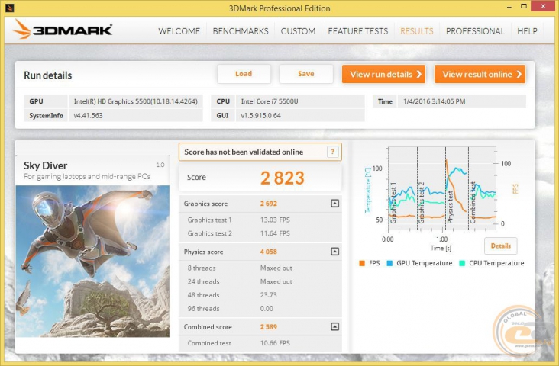559x366 pixels.
Task: Select the Results tab
Action: pyautogui.click(x=417, y=31)
